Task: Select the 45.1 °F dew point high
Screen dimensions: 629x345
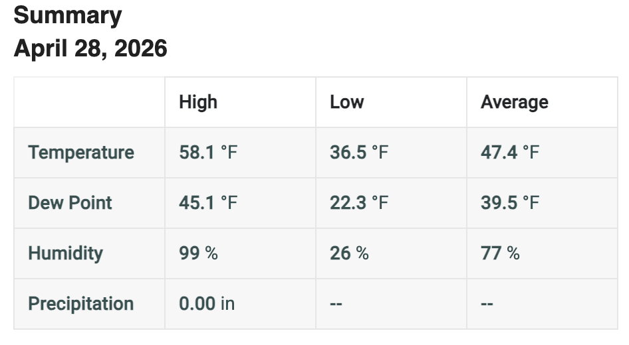Action: click(208, 203)
